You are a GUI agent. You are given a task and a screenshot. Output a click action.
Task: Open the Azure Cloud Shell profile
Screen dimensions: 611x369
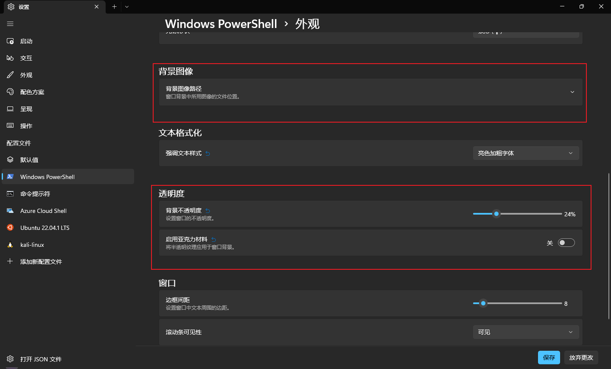(x=43, y=211)
